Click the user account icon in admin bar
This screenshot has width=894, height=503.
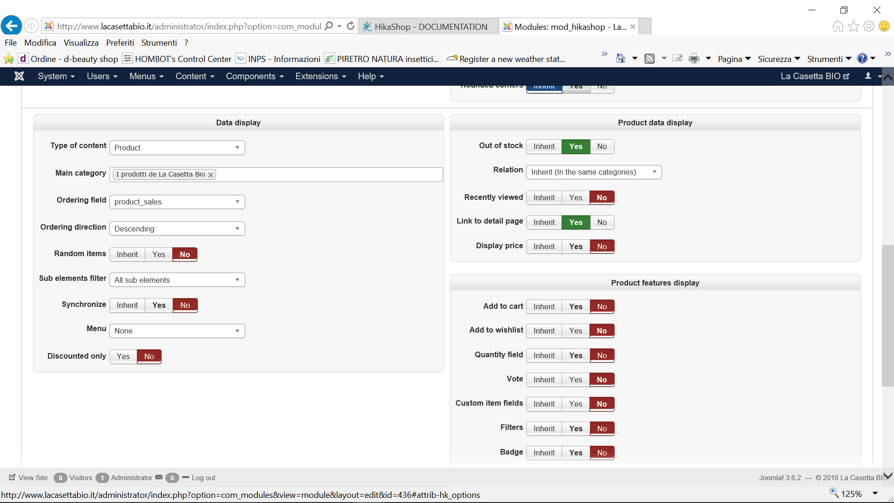pyautogui.click(x=868, y=76)
